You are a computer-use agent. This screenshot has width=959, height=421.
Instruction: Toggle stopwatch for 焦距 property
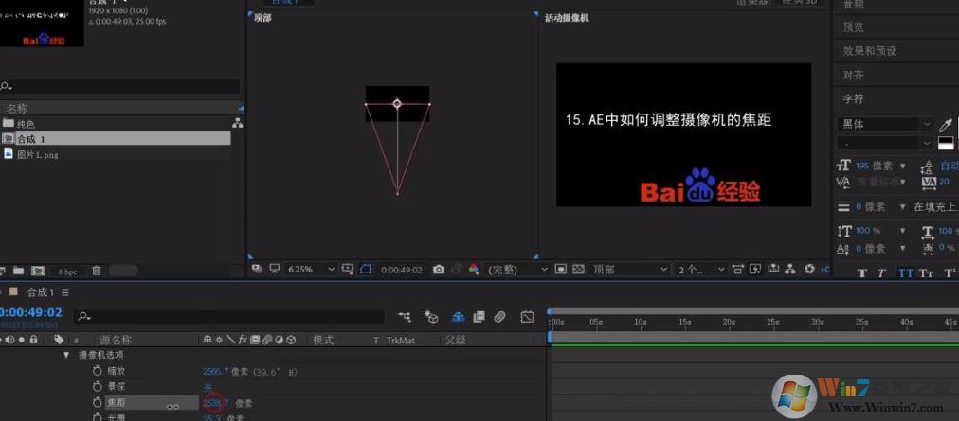coord(97,403)
